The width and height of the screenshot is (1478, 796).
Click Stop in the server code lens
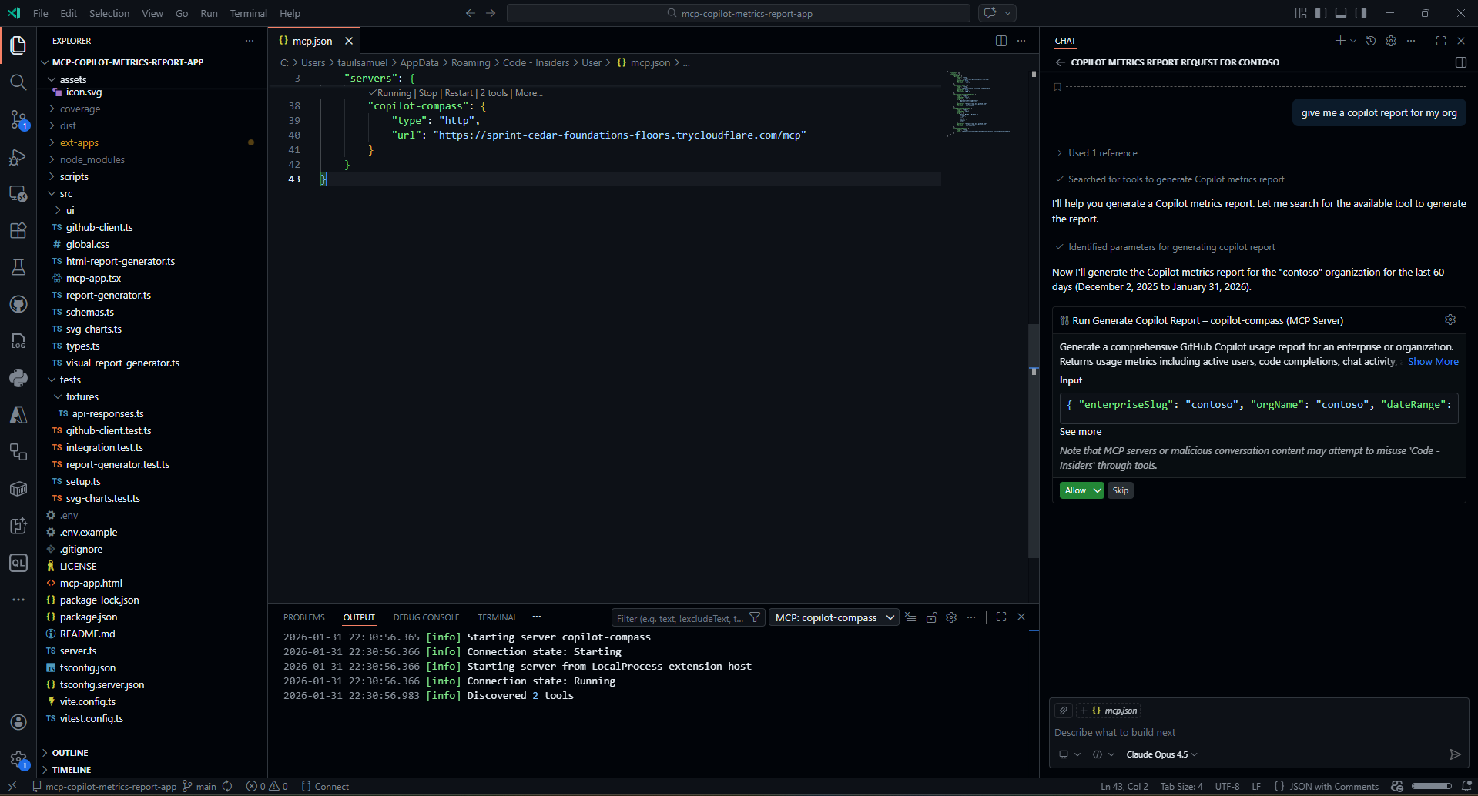click(427, 93)
